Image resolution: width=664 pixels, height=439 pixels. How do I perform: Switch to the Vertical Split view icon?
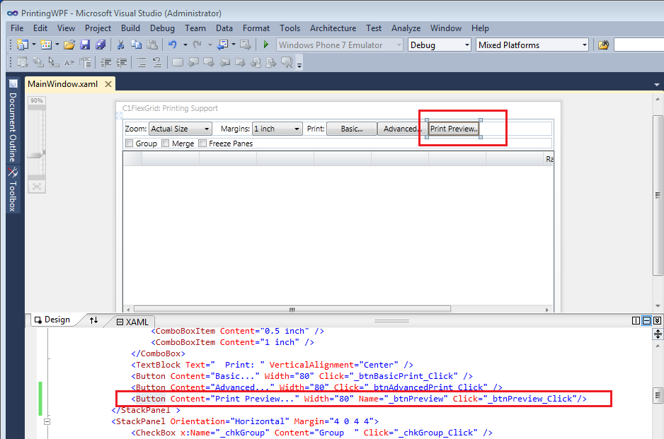point(636,320)
